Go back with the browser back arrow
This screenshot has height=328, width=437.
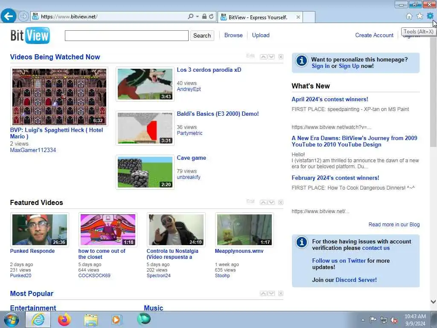(9, 16)
